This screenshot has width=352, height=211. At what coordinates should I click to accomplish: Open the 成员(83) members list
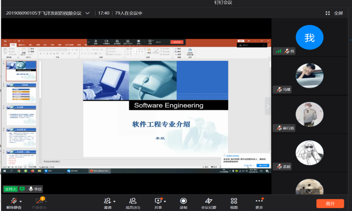(133, 201)
